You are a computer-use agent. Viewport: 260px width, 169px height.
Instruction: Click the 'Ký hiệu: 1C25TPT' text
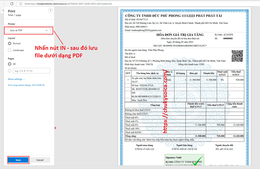224,35
